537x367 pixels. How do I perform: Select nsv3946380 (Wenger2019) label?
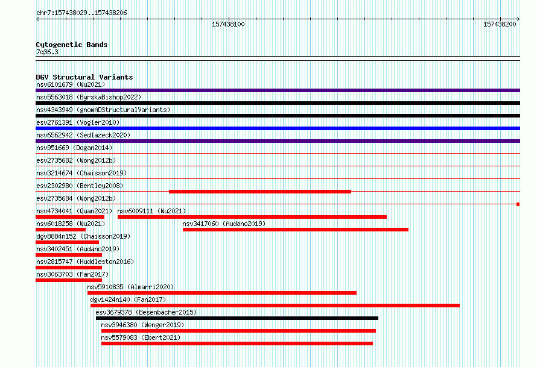(x=142, y=325)
